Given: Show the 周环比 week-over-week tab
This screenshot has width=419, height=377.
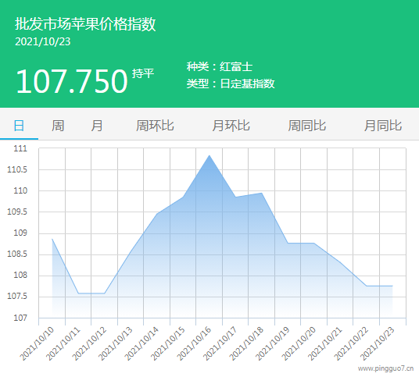Looking at the screenshot, I should [x=155, y=126].
